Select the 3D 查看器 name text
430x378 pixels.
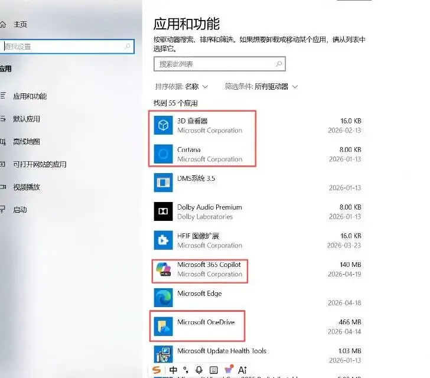click(192, 121)
